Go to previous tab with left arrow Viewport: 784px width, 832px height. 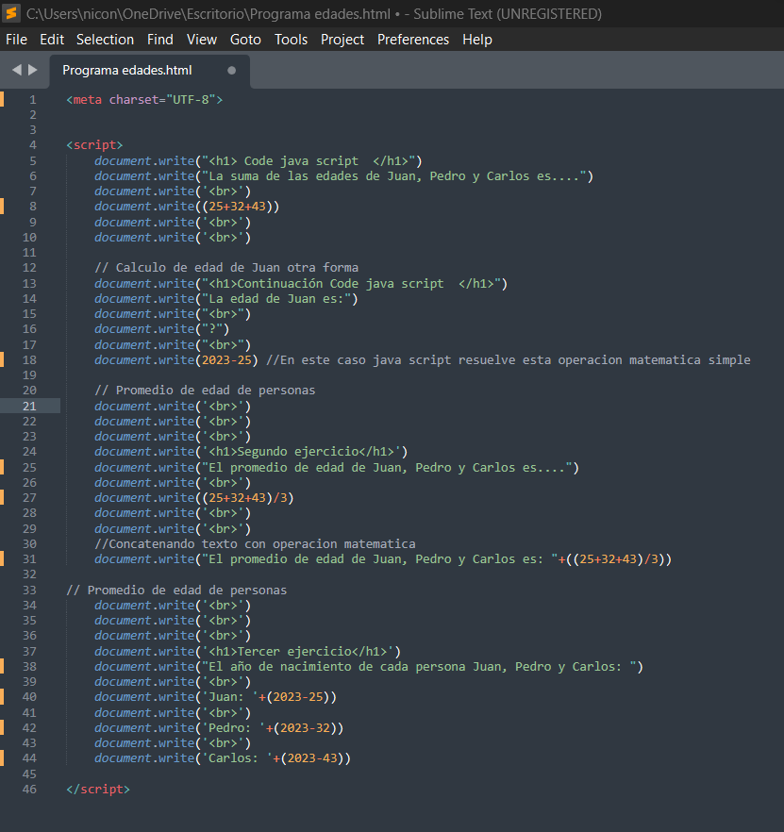tap(17, 70)
